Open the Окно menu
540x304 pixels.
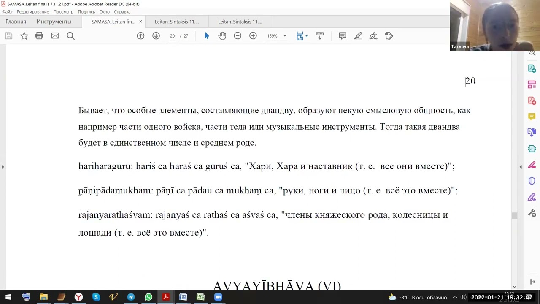[104, 12]
